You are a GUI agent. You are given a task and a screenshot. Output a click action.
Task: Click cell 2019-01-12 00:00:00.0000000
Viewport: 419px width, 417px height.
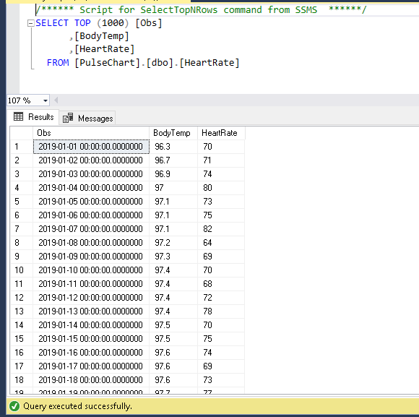91,298
